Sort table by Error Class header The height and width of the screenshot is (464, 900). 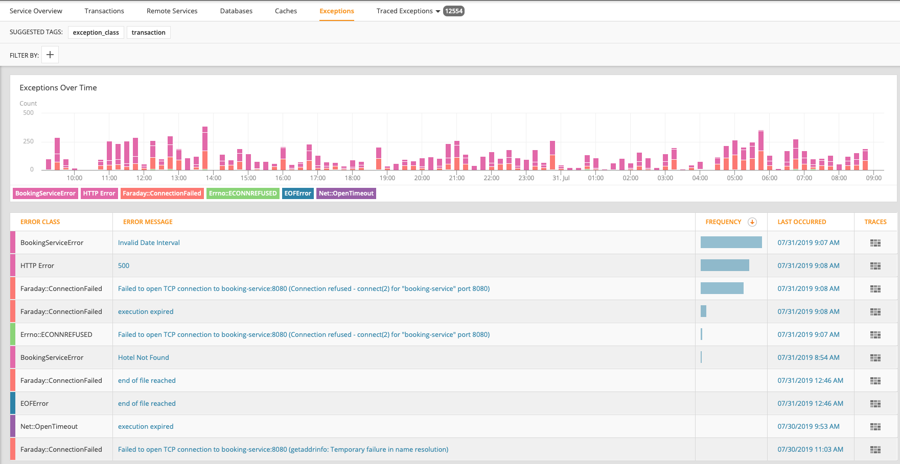coord(40,222)
